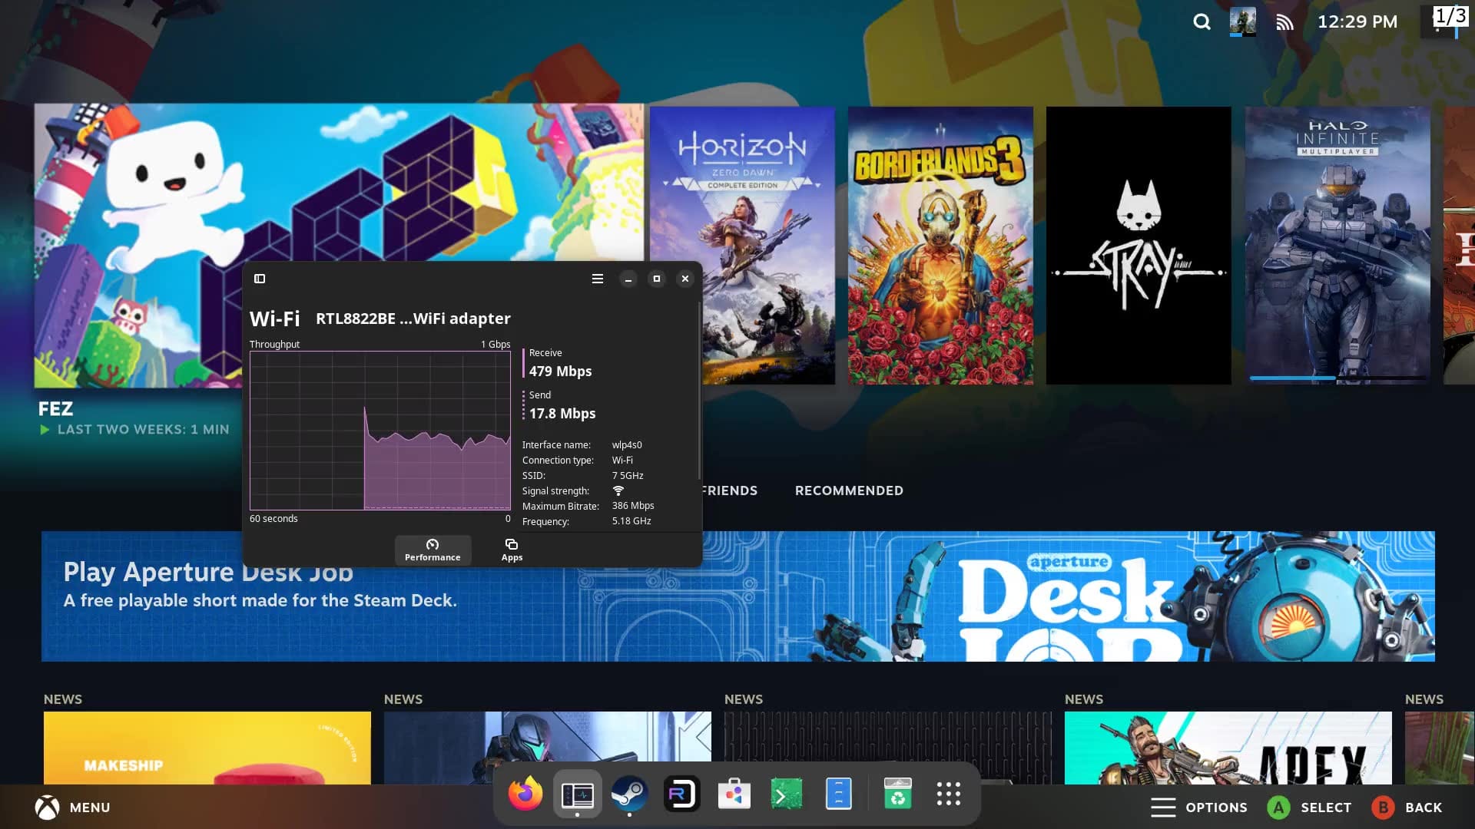1475x829 pixels.
Task: Toggle the sidebar in Wi-Fi monitor window
Action: (260, 279)
